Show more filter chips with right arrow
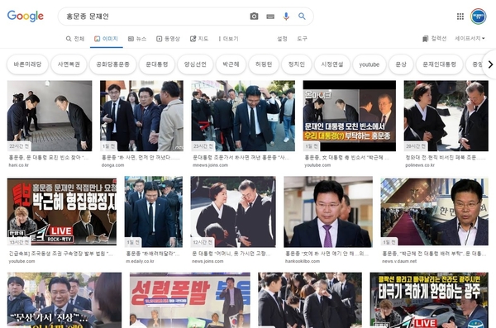This screenshot has width=496, height=328. click(x=490, y=64)
